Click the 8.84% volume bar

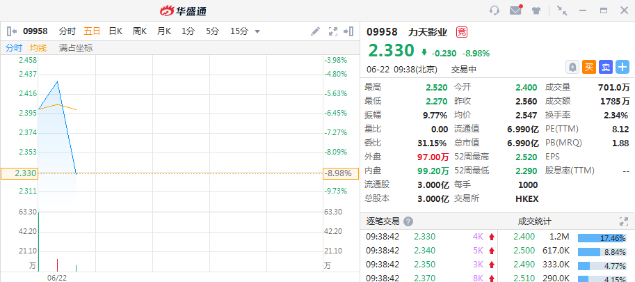coord(602,252)
